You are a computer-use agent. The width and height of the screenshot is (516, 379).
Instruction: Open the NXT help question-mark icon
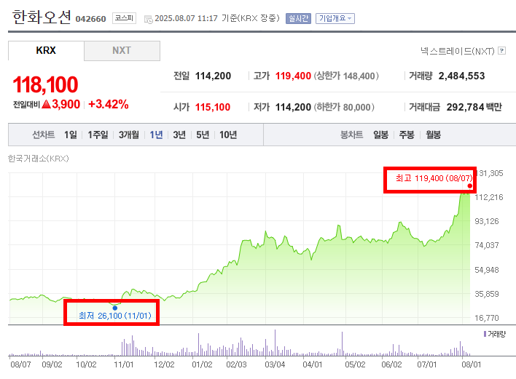coord(501,51)
